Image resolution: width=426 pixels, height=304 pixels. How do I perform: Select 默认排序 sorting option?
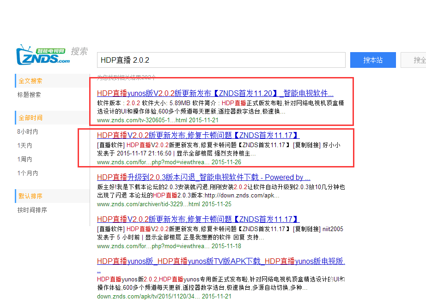[30, 196]
